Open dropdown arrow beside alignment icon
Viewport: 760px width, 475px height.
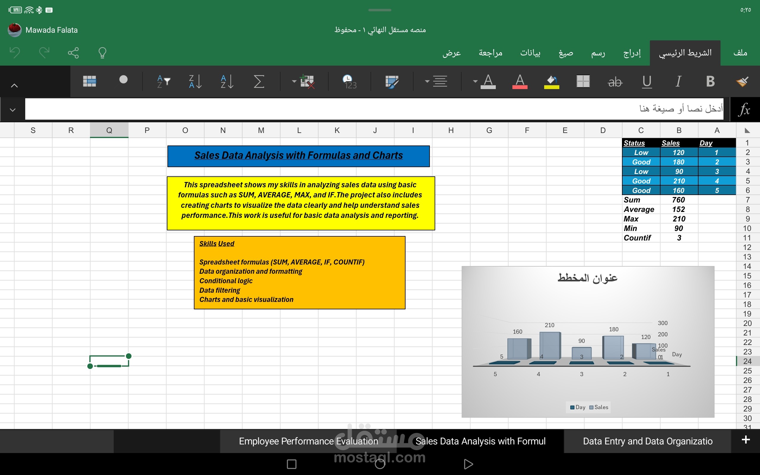427,81
